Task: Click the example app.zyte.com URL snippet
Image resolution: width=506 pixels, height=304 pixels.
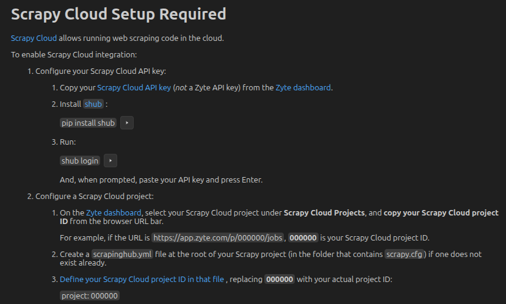Action: 218,237
